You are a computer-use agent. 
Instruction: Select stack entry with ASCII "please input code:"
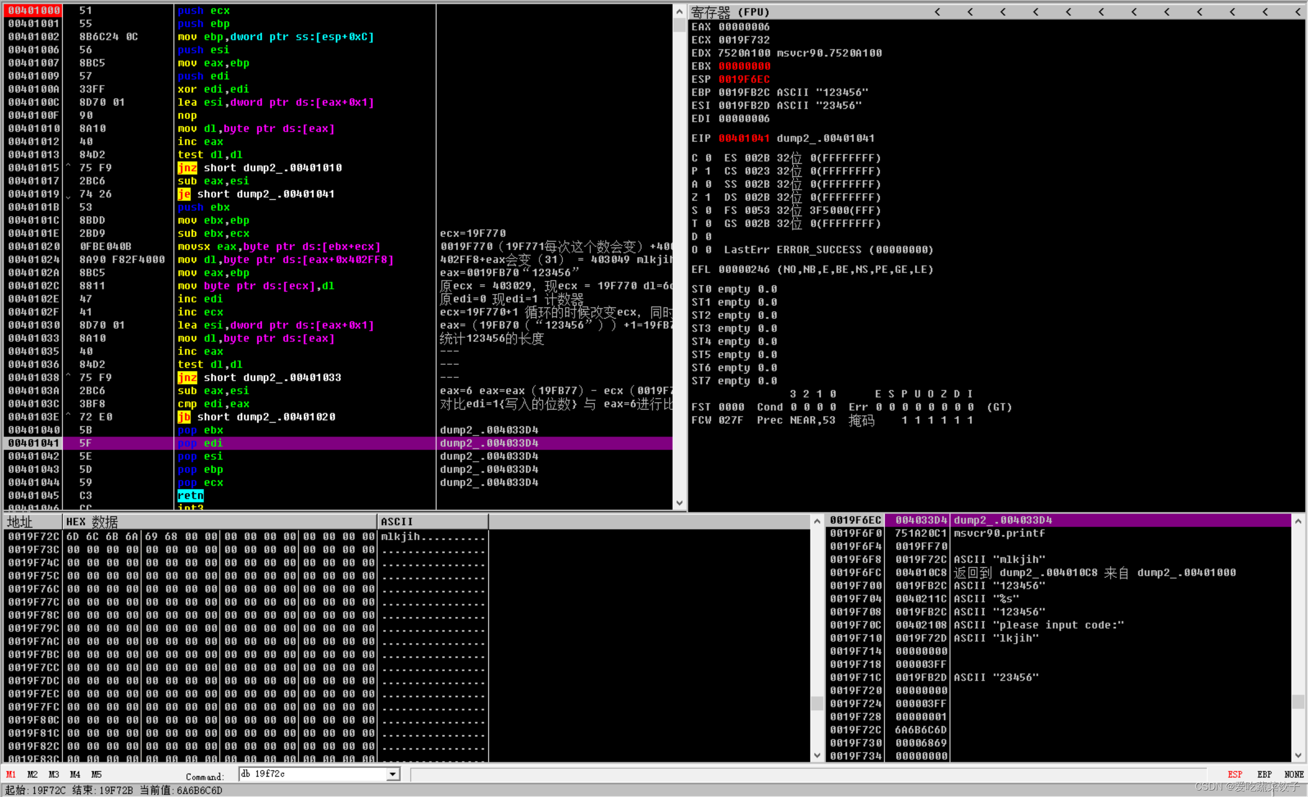1059,625
